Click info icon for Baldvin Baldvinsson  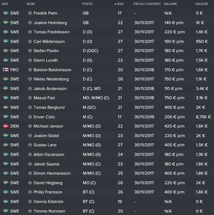30,70
